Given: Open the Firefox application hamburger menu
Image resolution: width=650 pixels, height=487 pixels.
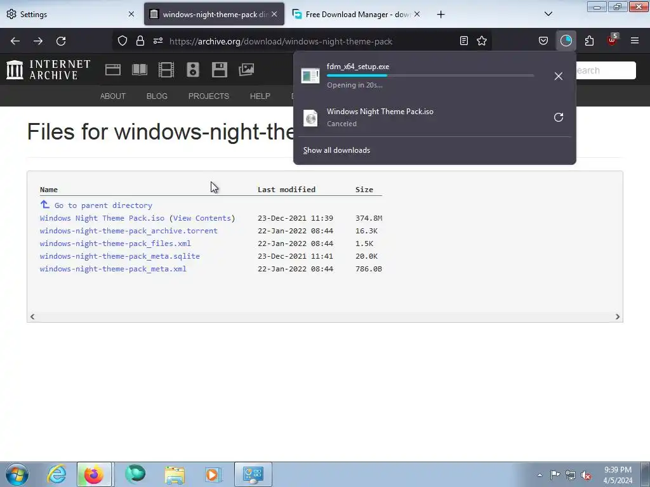Looking at the screenshot, I should 635,41.
